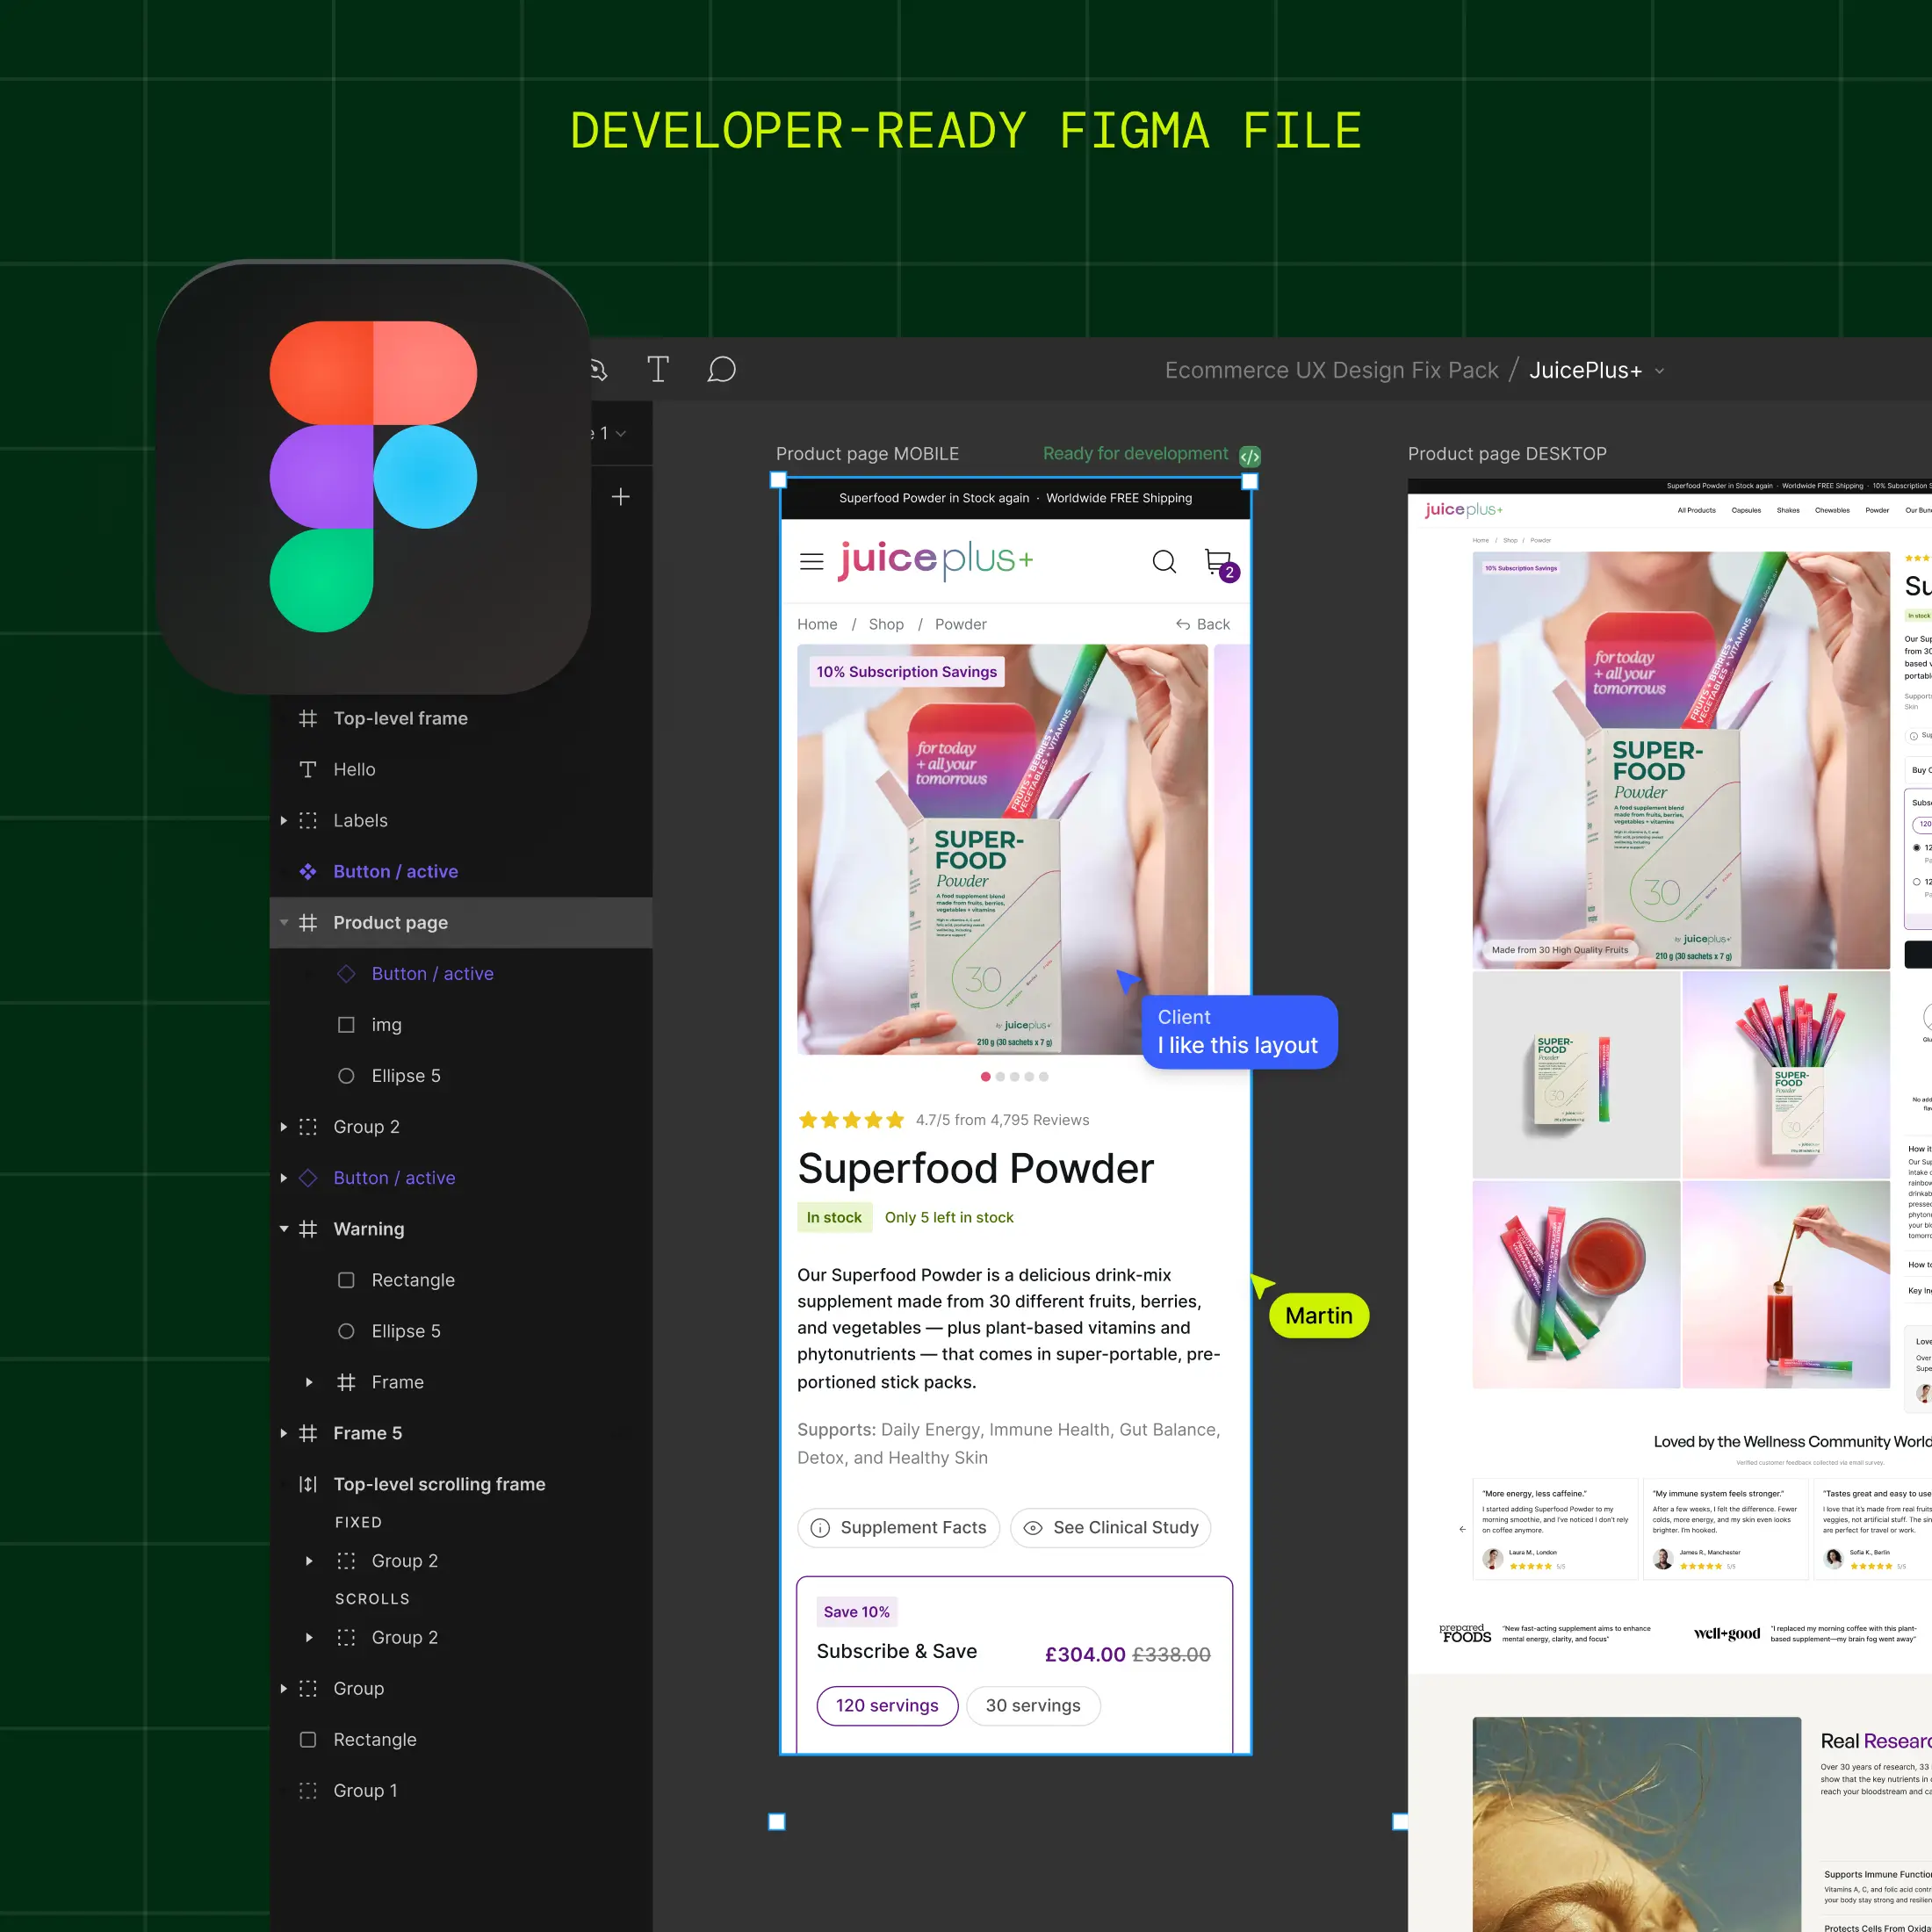Click Ellipse 5 icon under Product page
Viewport: 1932px width, 1932px height.
click(346, 1075)
